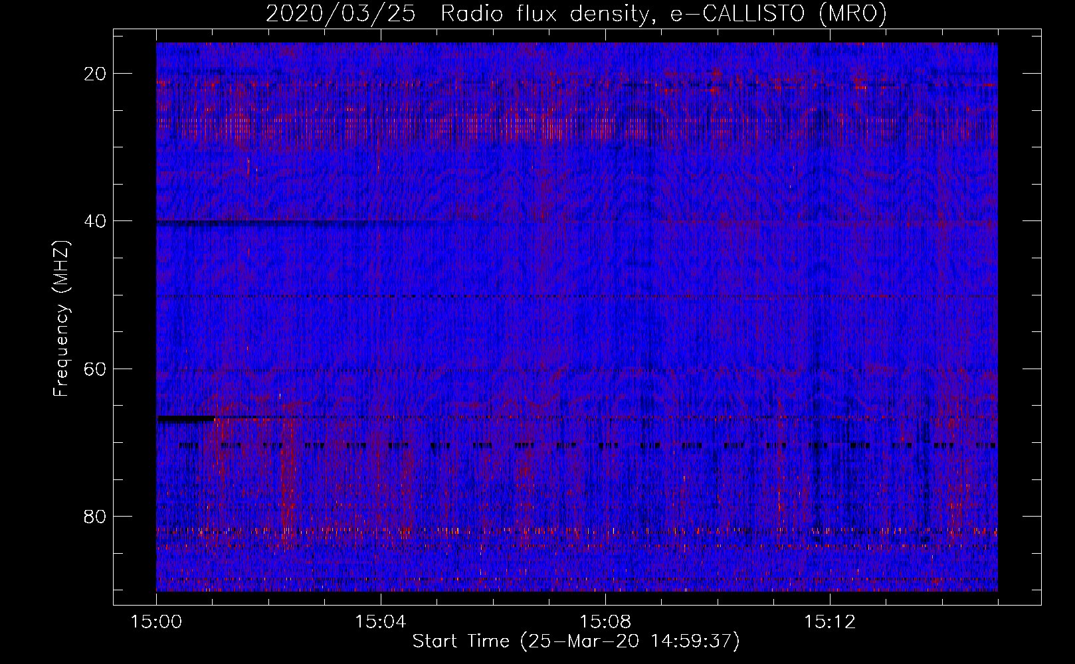Click the '15:12' time tick label
Image resolution: width=1075 pixels, height=664 pixels.
[x=829, y=622]
